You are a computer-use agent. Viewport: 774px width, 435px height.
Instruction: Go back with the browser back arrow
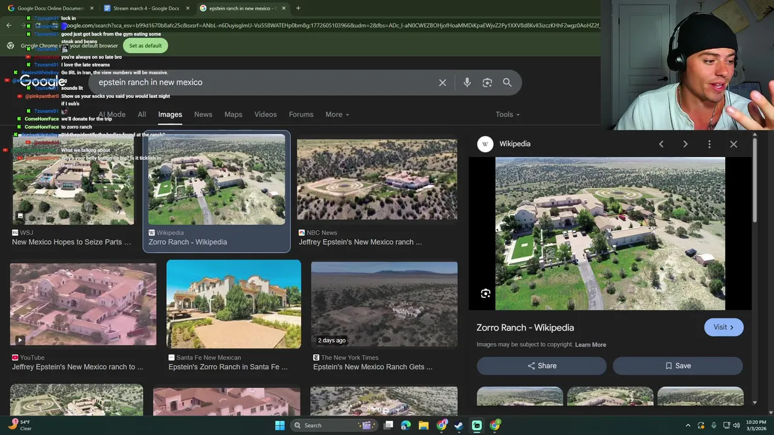pyautogui.click(x=8, y=25)
